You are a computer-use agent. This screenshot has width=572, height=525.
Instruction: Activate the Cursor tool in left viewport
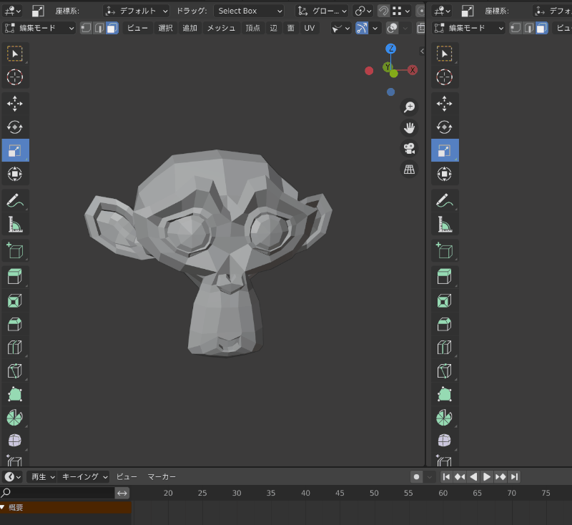coord(15,77)
